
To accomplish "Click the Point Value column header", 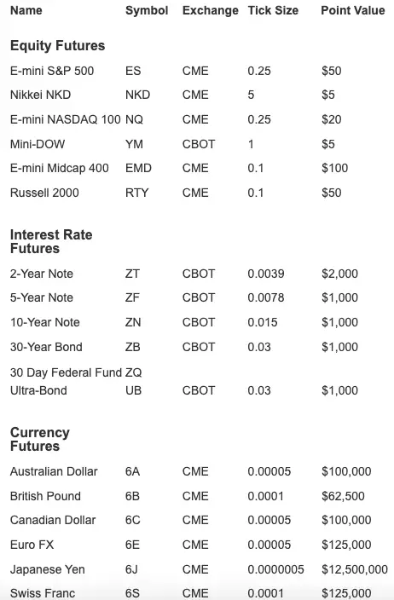I will pos(353,10).
